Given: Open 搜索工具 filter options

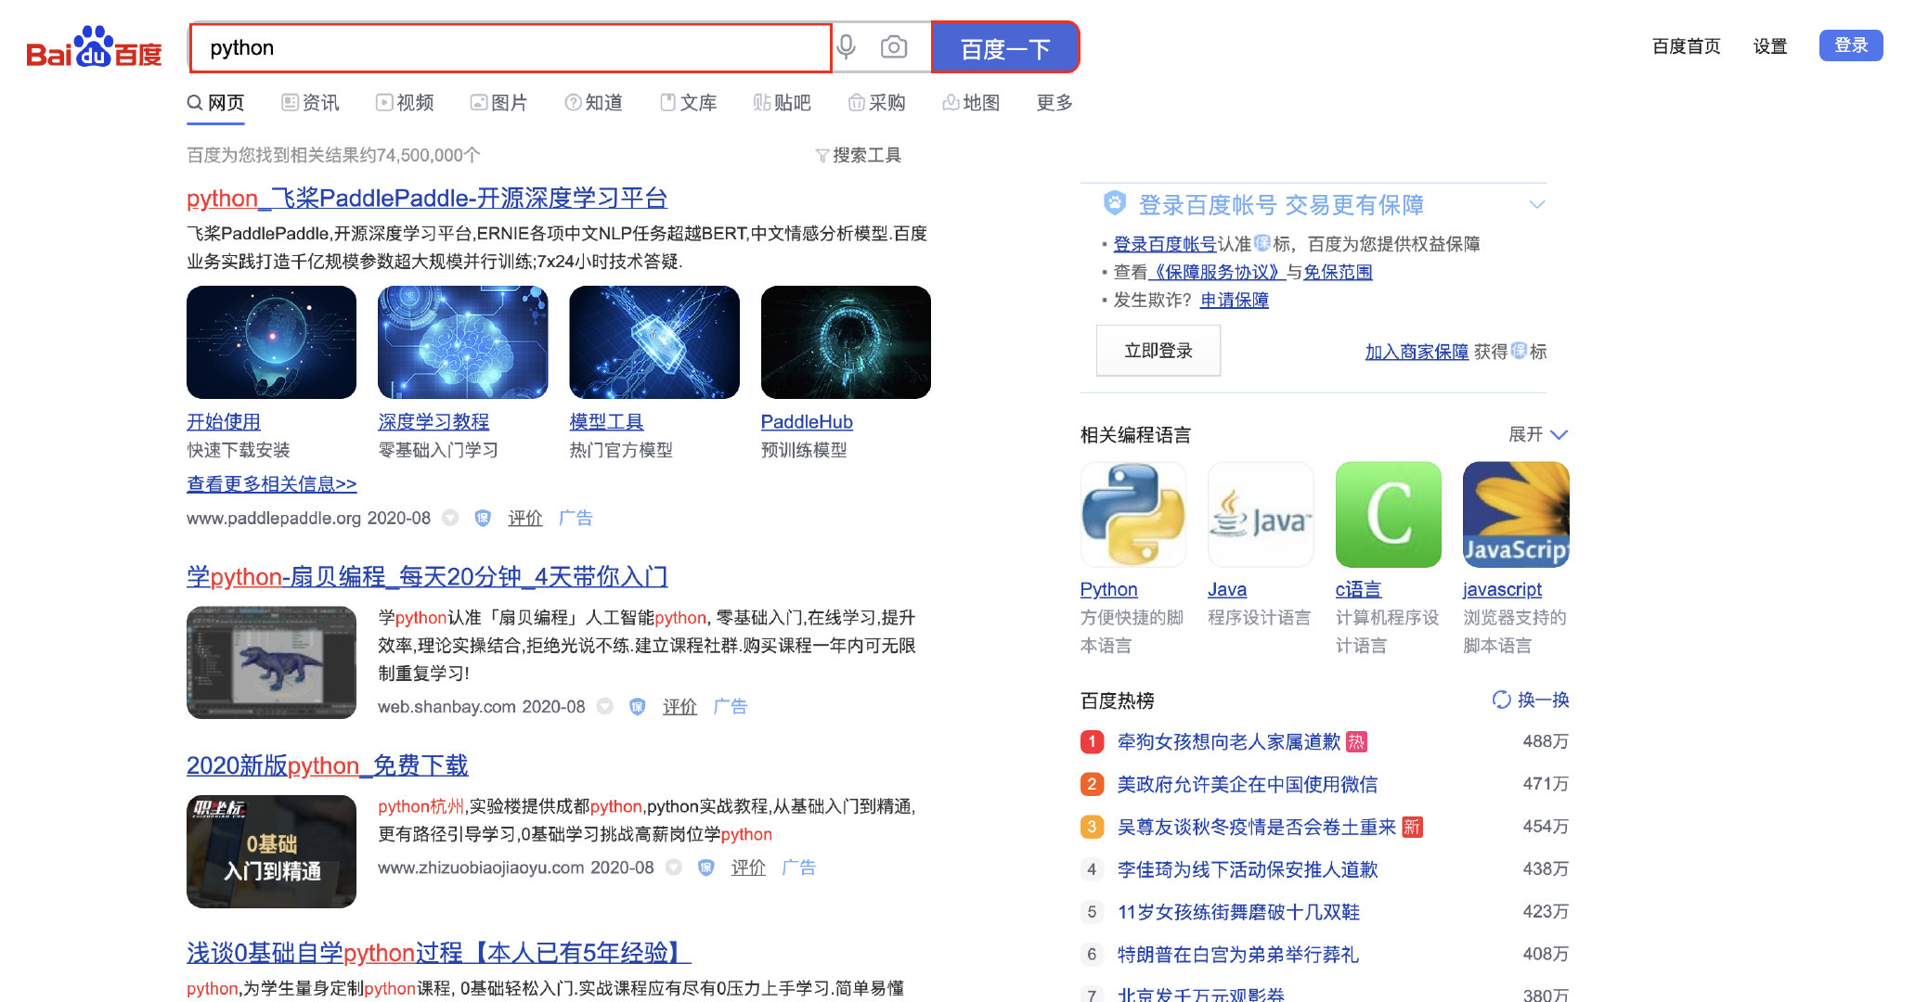Looking at the screenshot, I should pos(859,155).
